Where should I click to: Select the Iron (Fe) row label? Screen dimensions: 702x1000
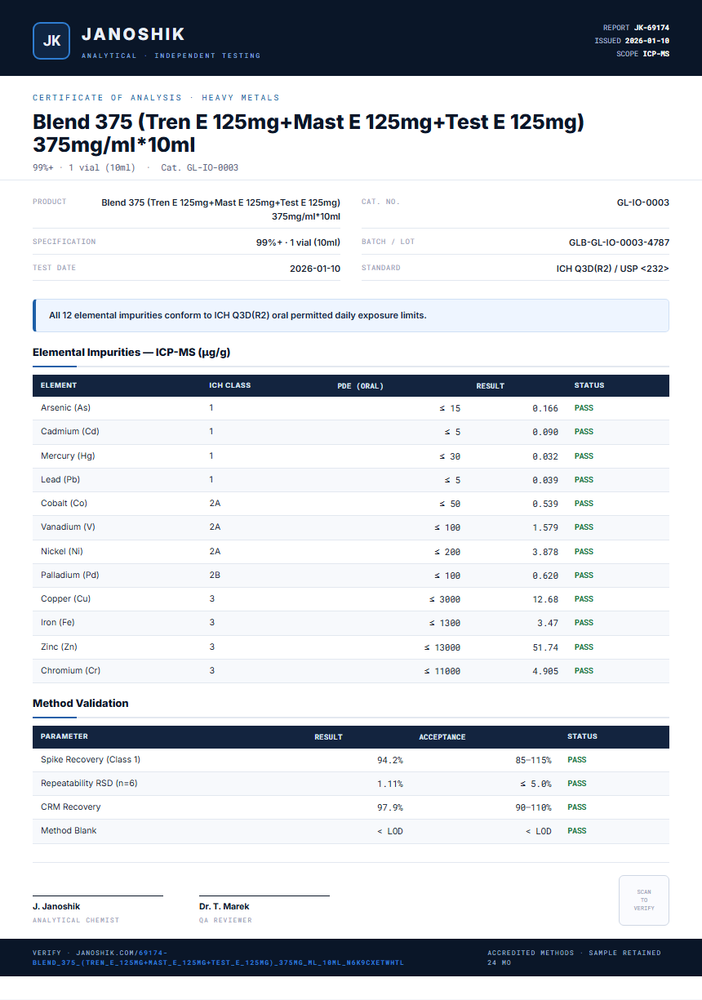point(56,622)
